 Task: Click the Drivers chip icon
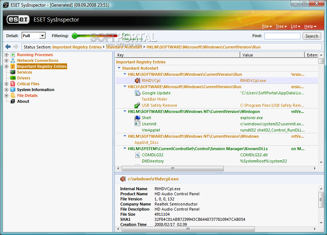[x=13, y=78]
